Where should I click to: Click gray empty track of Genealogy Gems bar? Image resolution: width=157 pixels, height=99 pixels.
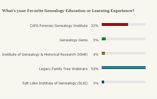point(126,39)
